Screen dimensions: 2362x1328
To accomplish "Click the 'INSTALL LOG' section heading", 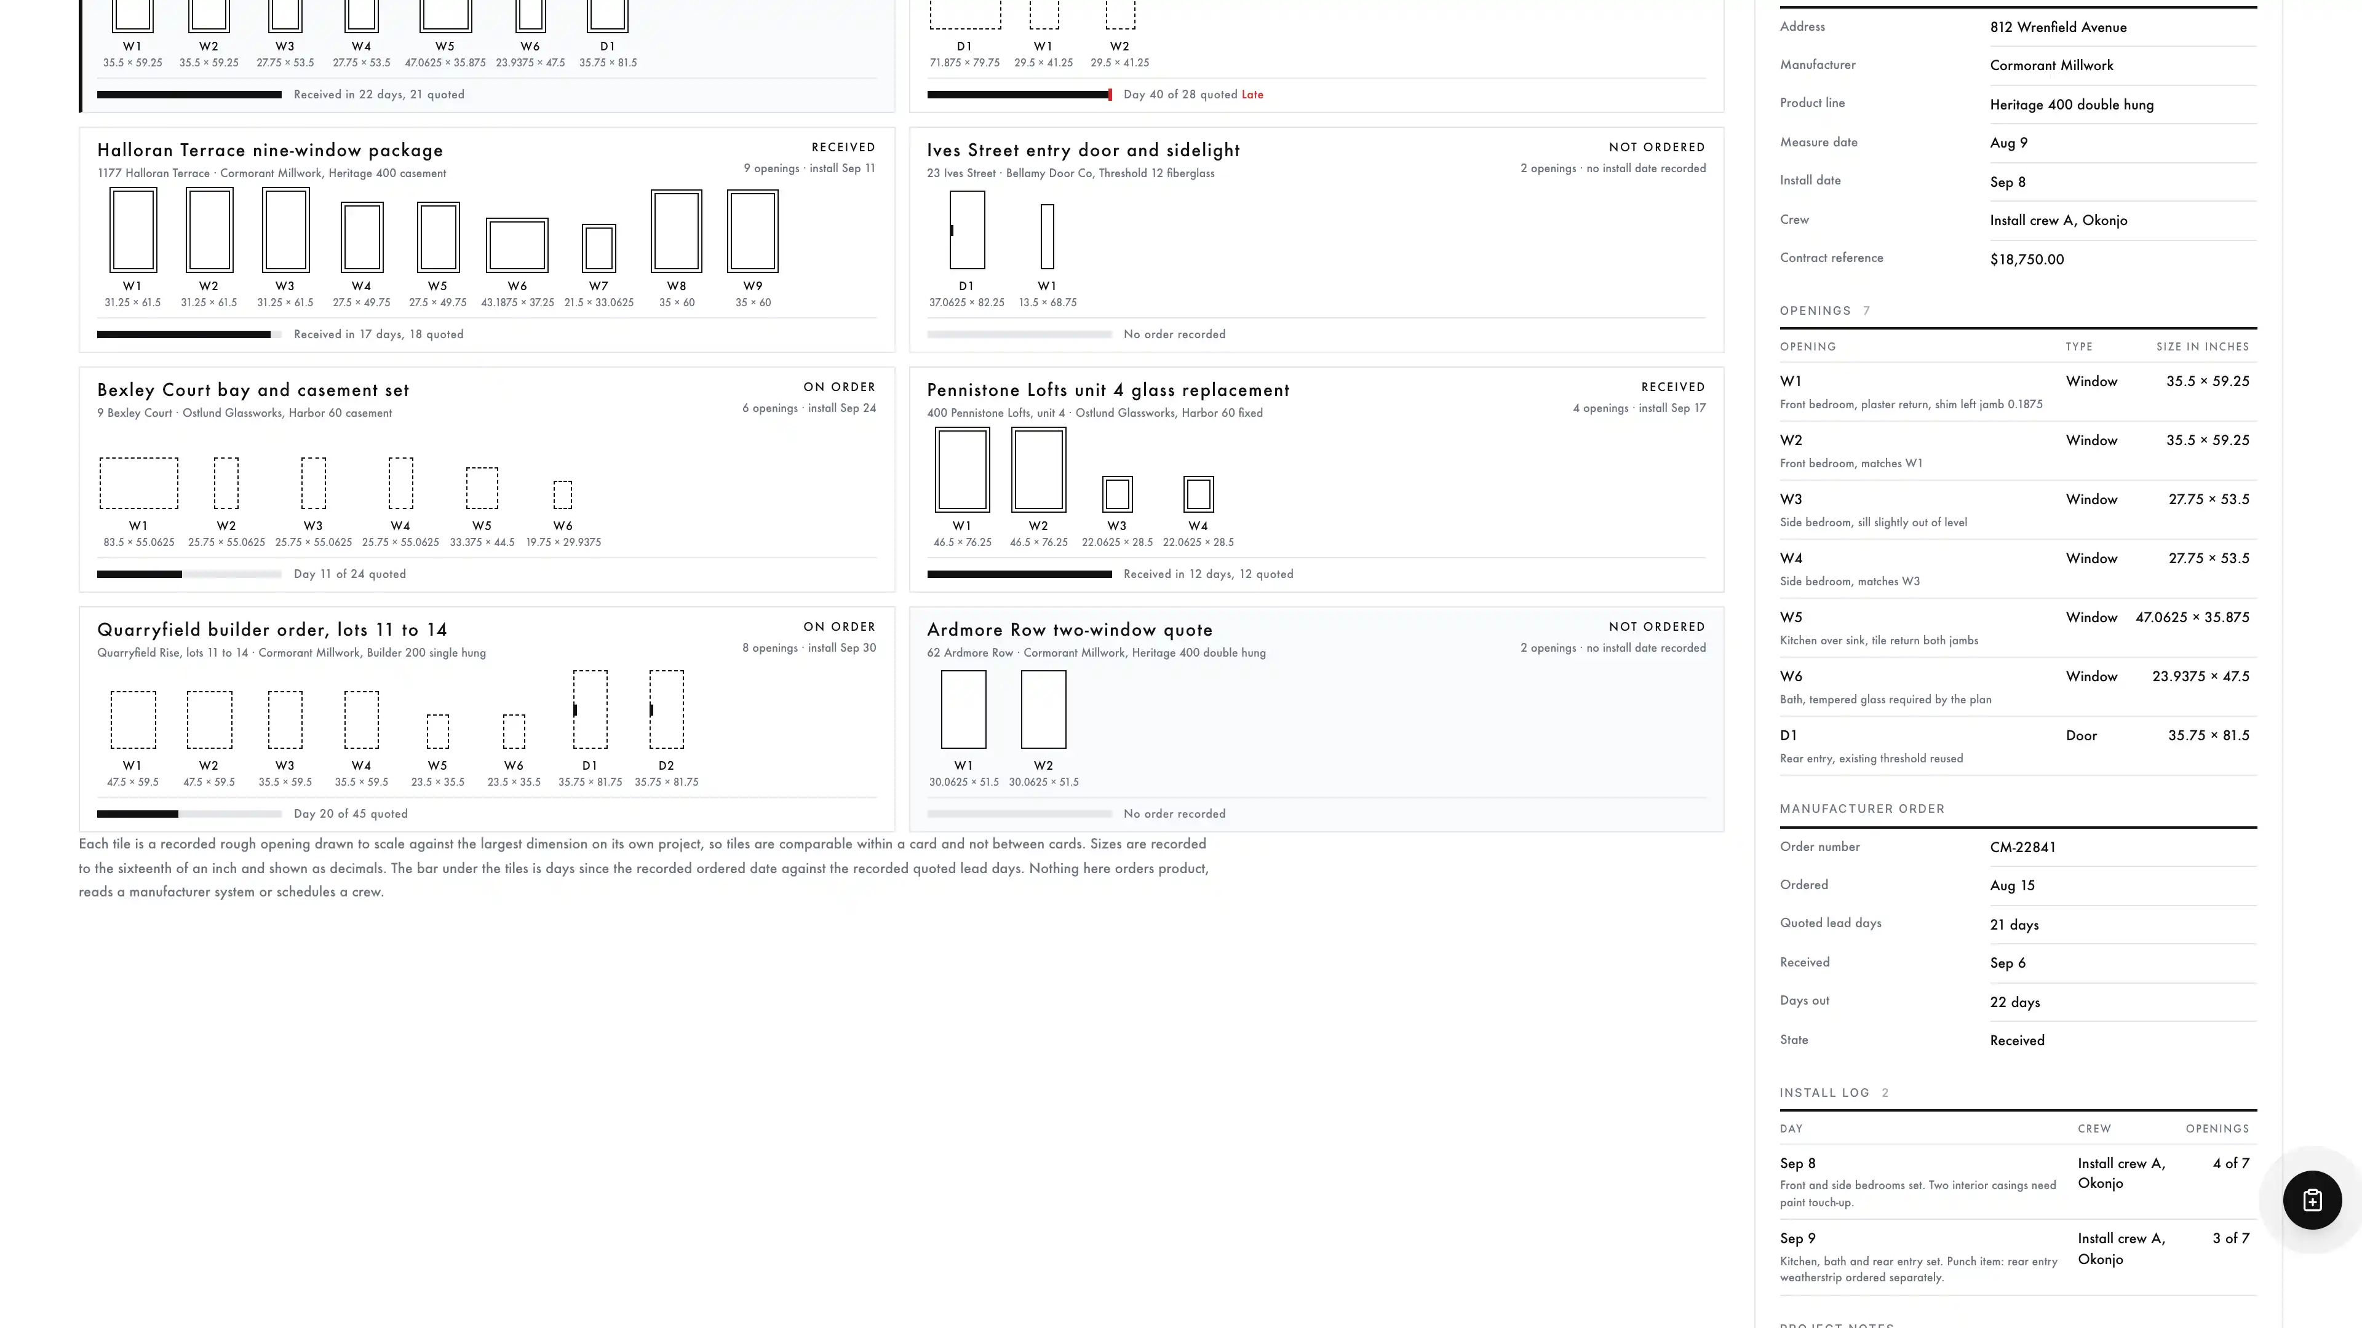I will (x=1824, y=1093).
